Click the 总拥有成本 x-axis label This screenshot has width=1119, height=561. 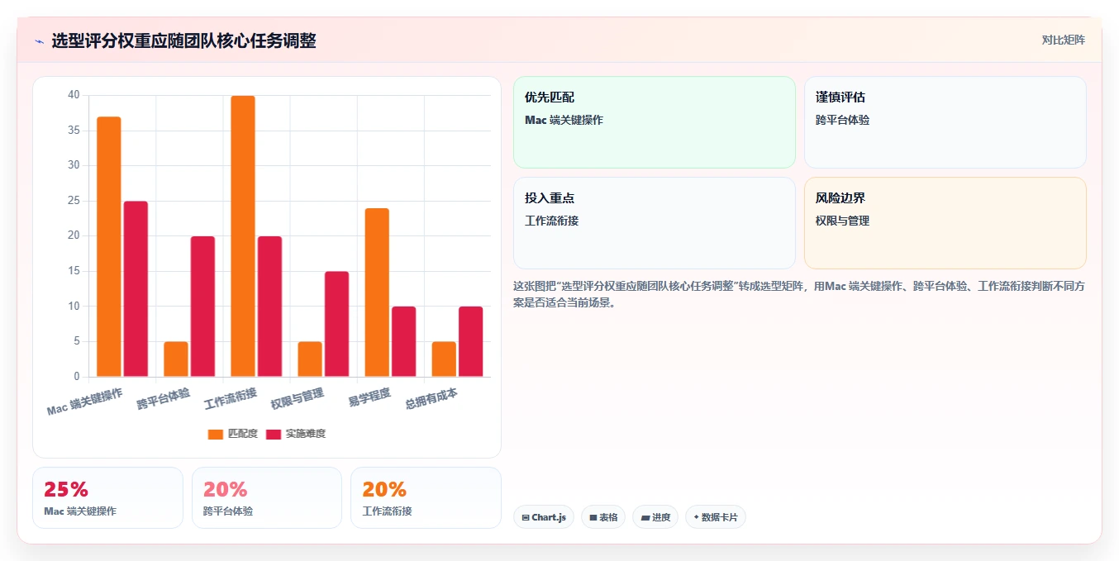coord(431,400)
